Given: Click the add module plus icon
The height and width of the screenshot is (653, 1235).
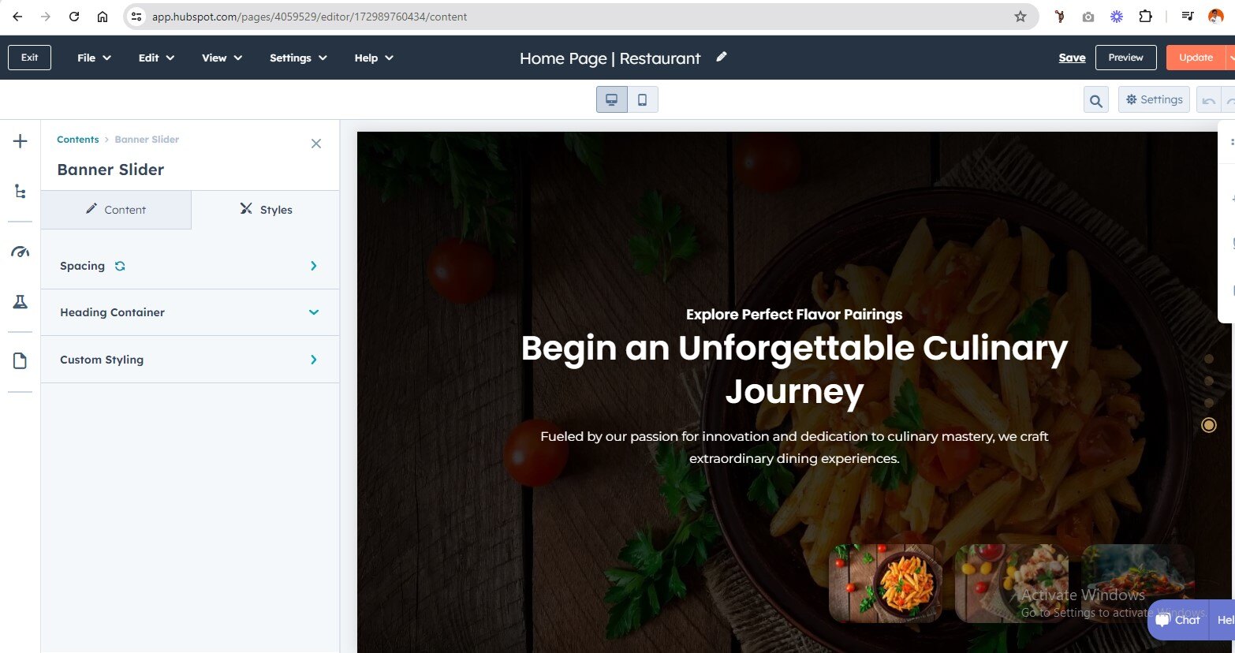Looking at the screenshot, I should click(x=21, y=141).
